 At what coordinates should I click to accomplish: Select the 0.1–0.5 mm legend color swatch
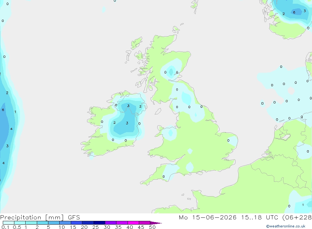tap(8, 223)
